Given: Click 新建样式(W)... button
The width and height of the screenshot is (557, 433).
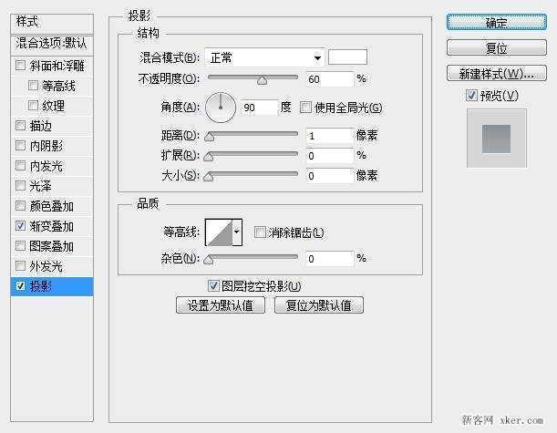Looking at the screenshot, I should 496,73.
